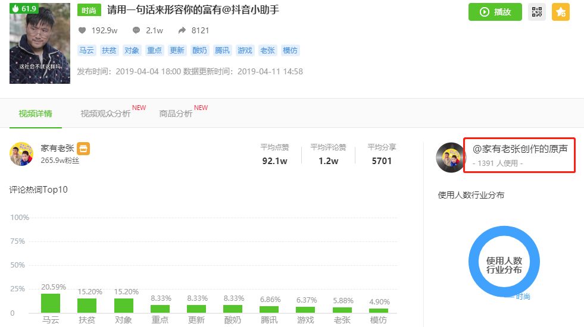Click the 1391 人使用 text

(498, 164)
